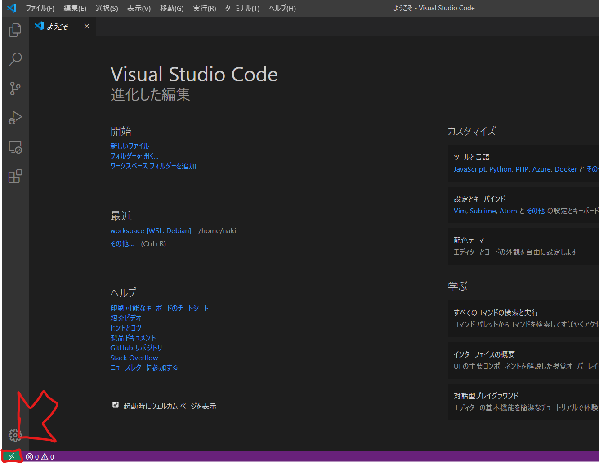Open the 実行(R) menu
Image resolution: width=599 pixels, height=464 pixels.
[x=205, y=8]
